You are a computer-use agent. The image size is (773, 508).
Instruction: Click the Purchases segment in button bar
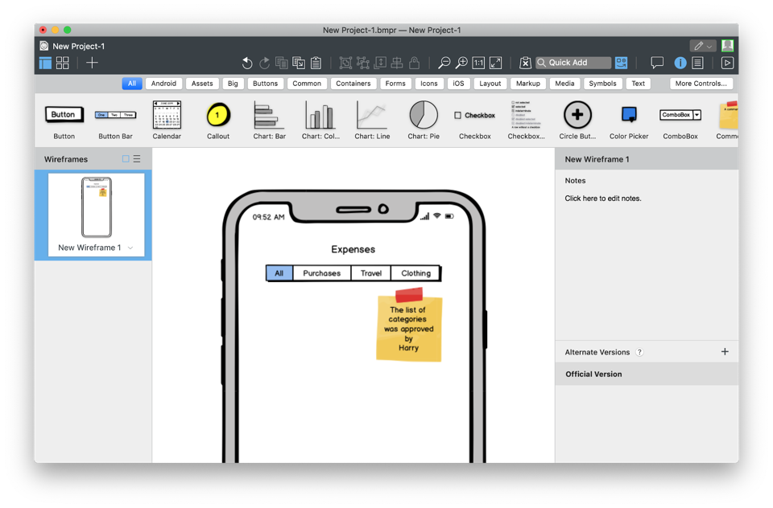click(x=321, y=273)
